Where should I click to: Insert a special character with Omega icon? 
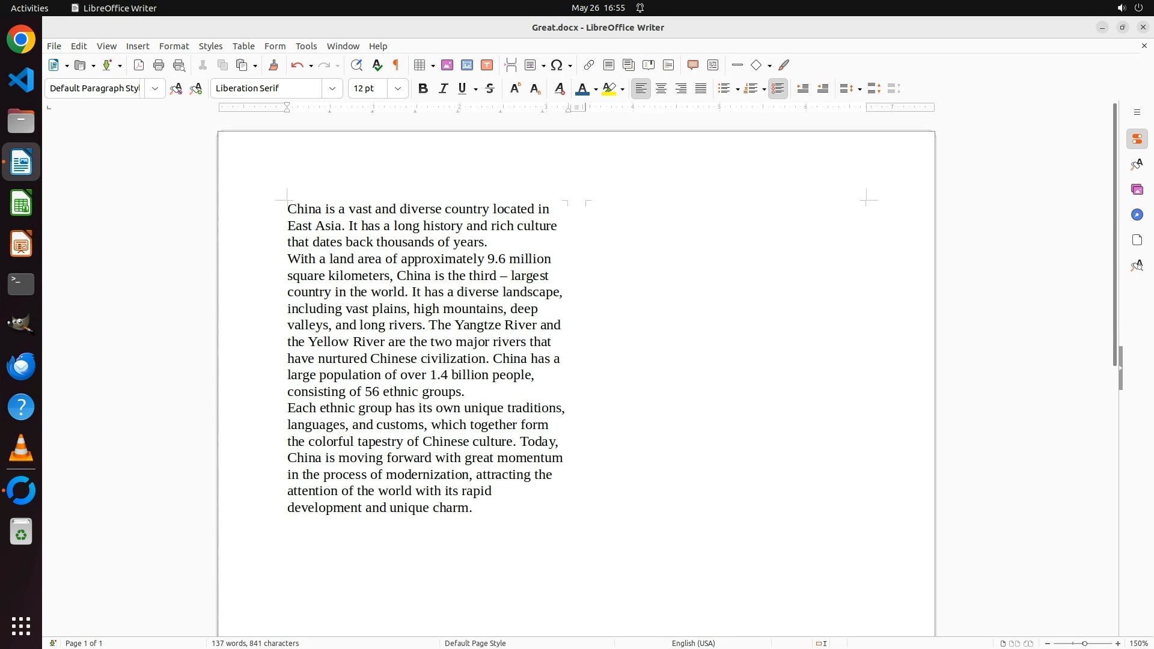coord(557,65)
